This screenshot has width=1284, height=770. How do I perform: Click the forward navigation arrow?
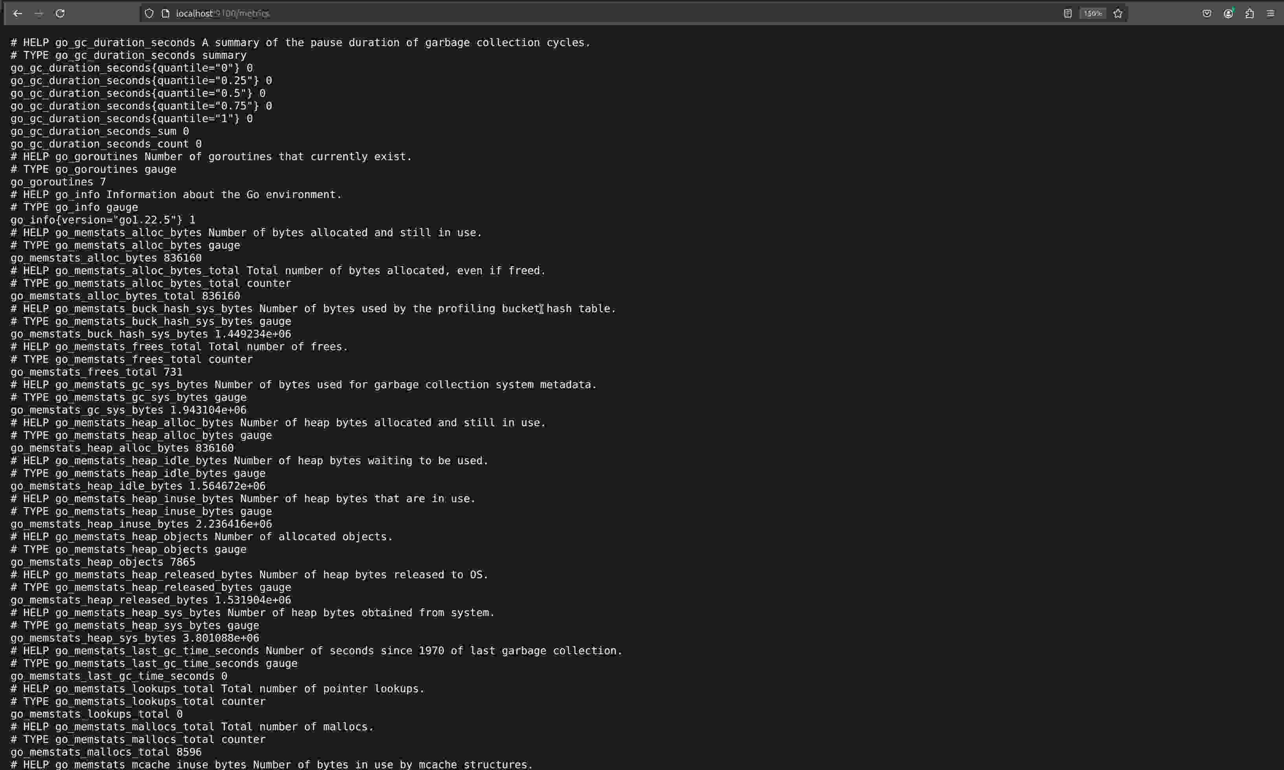(39, 13)
